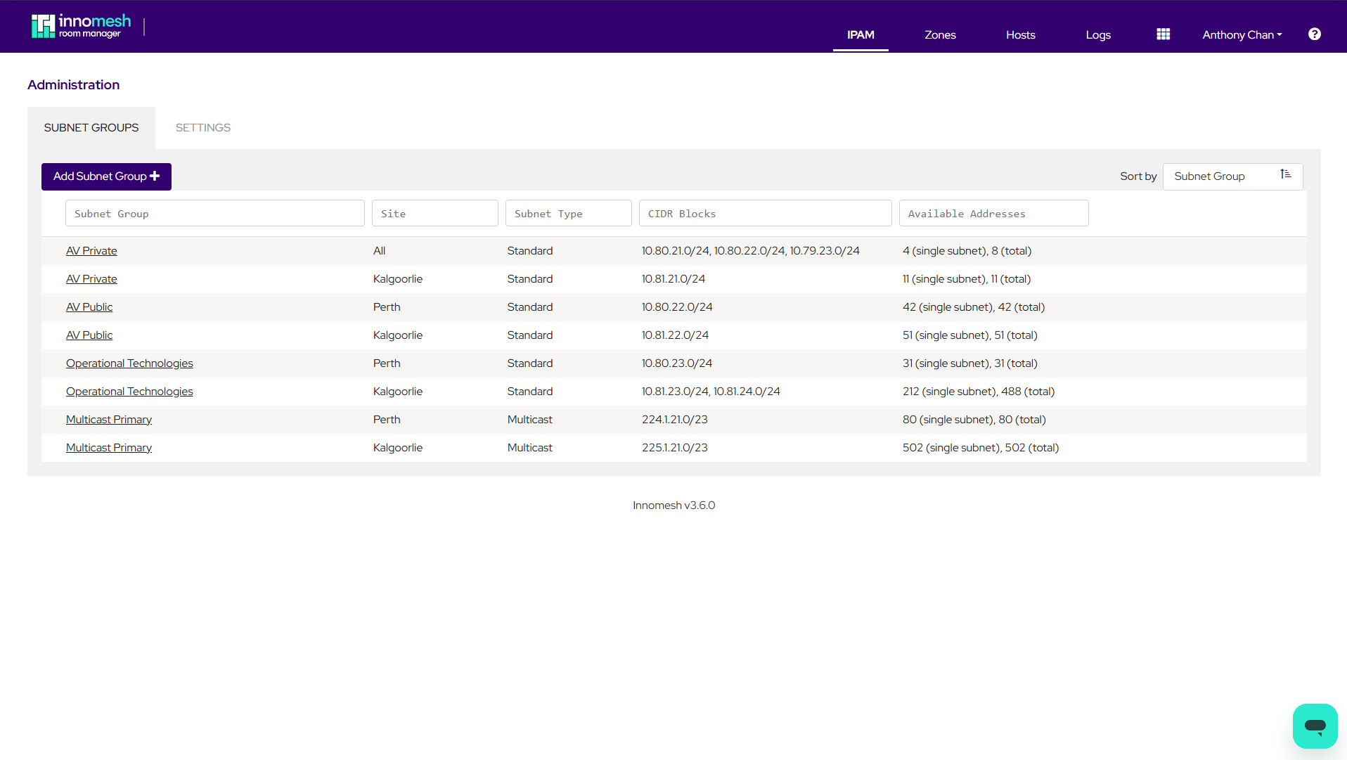Select the IPAM navigation item
The height and width of the screenshot is (760, 1347).
(860, 34)
